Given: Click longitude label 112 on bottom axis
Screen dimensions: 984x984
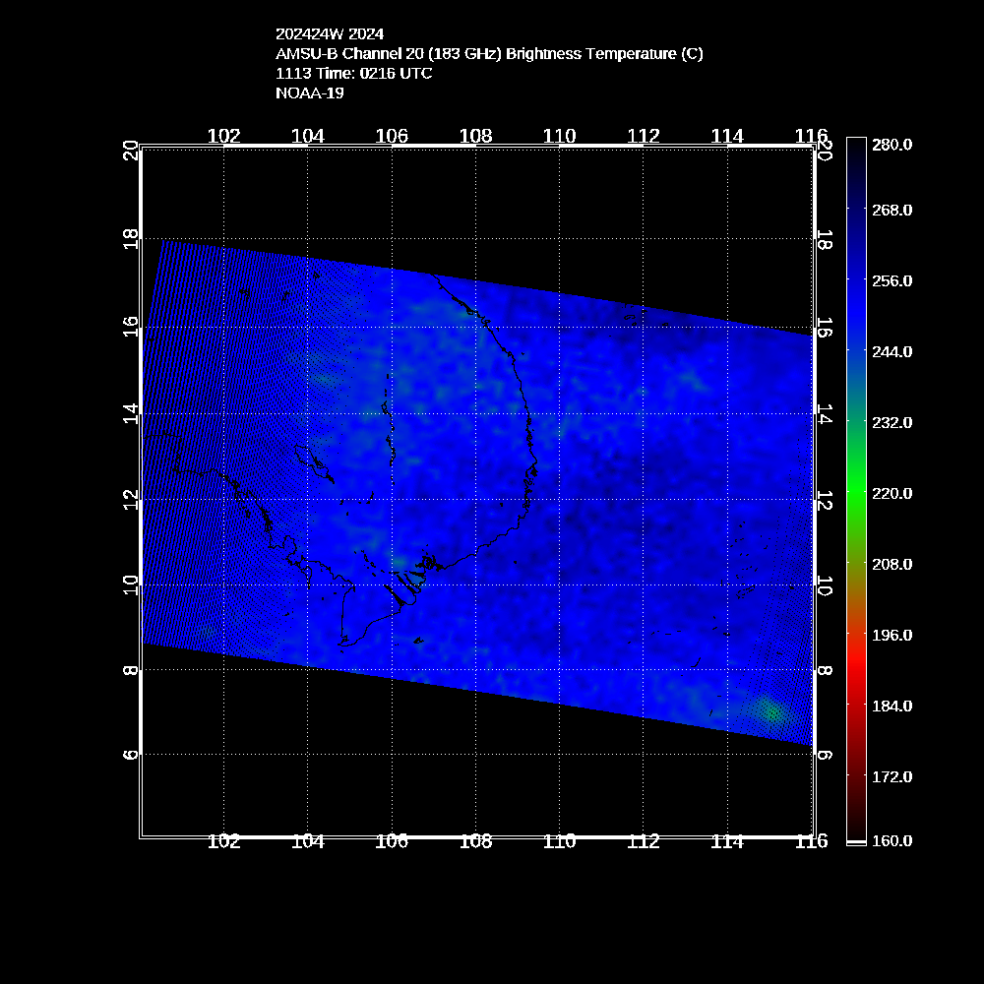Looking at the screenshot, I should [644, 841].
